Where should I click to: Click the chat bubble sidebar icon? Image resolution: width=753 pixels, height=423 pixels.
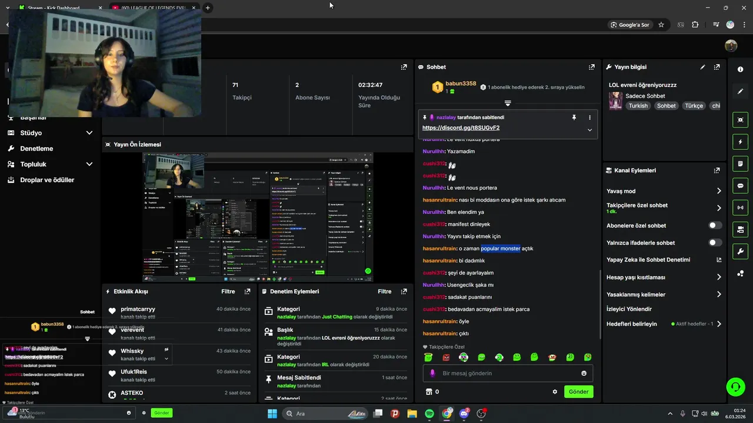(x=740, y=186)
